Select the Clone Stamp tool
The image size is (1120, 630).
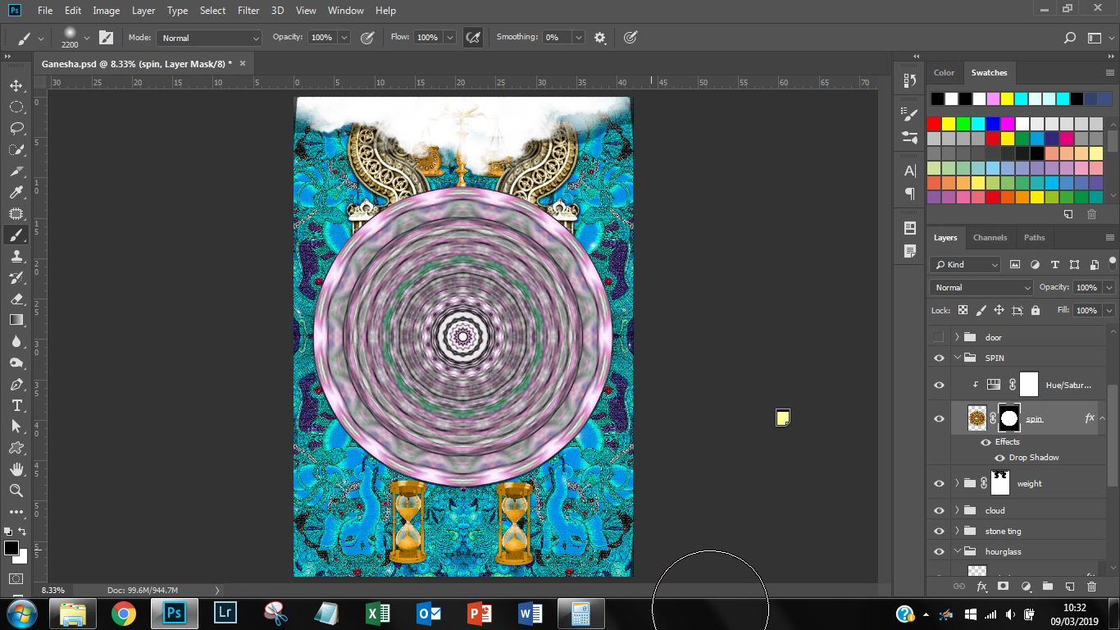point(16,257)
